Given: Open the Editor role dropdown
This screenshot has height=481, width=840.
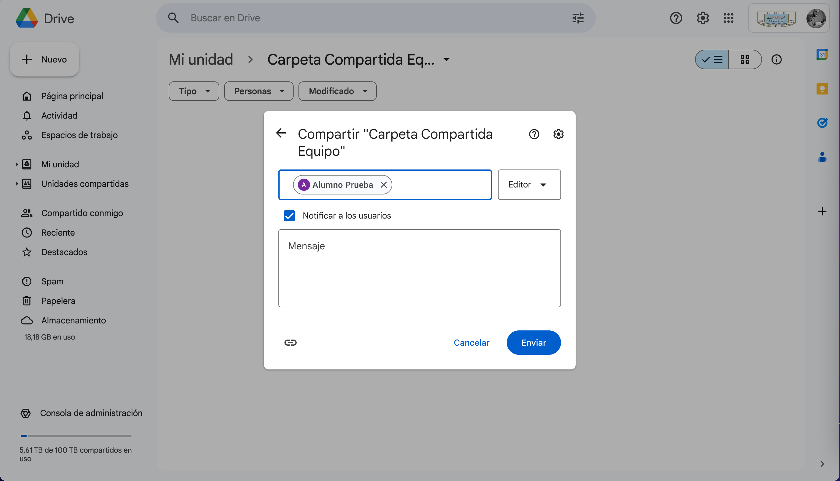Looking at the screenshot, I should [529, 185].
